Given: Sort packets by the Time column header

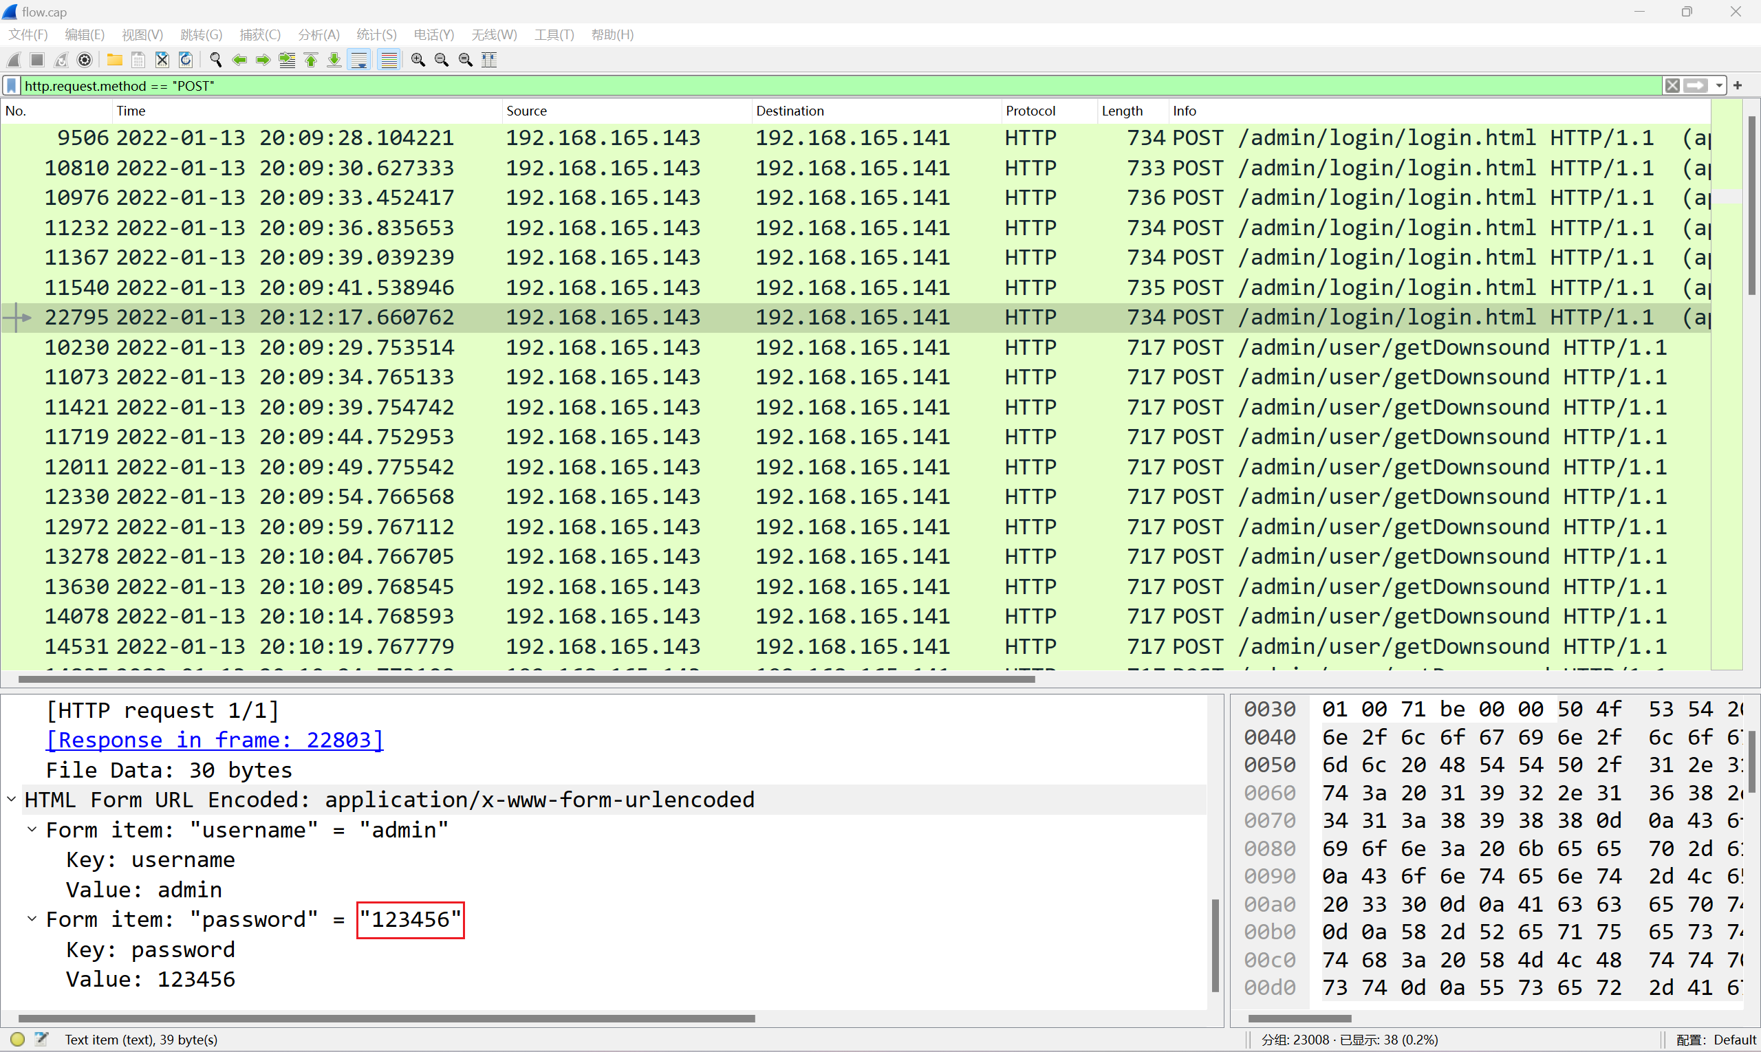Looking at the screenshot, I should coord(307,111).
